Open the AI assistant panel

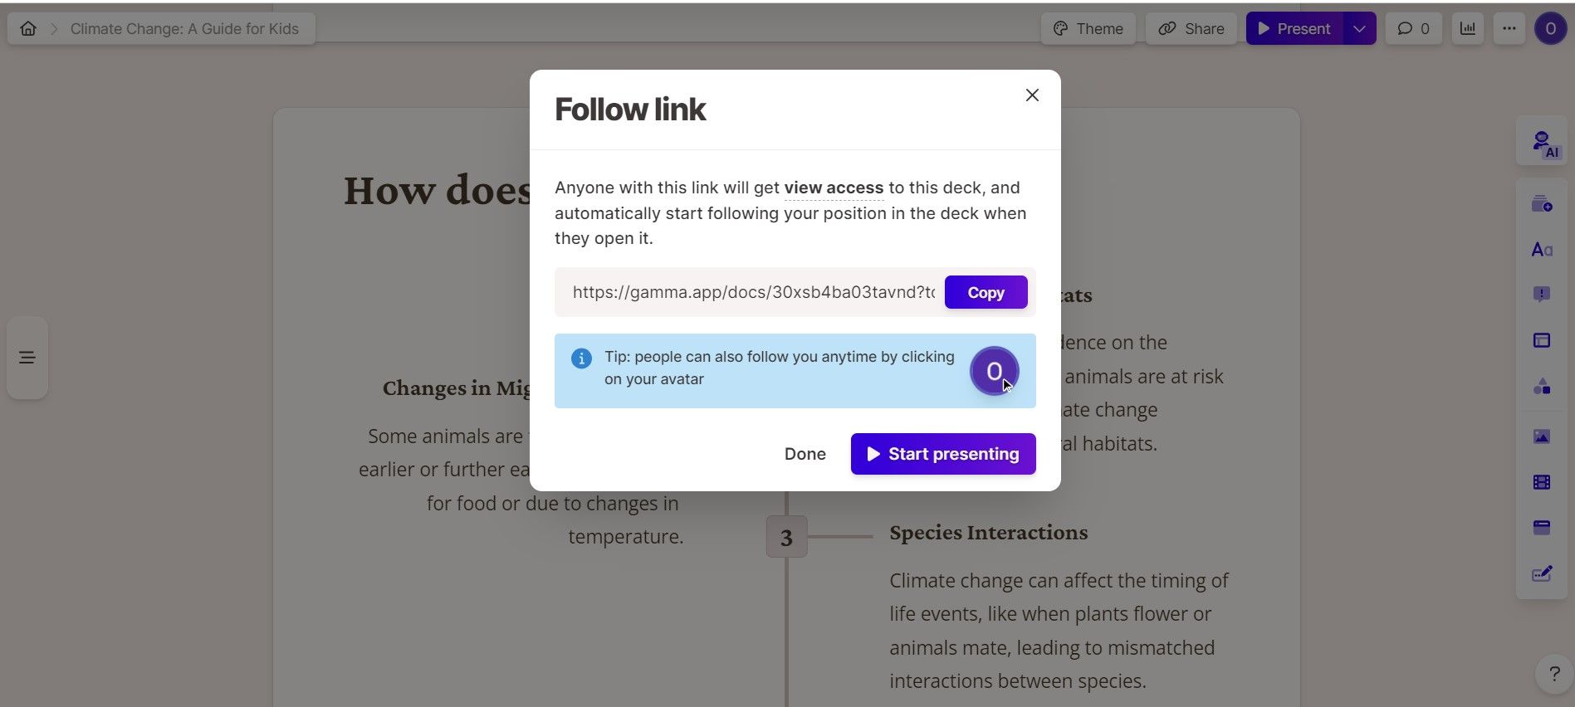(x=1542, y=141)
